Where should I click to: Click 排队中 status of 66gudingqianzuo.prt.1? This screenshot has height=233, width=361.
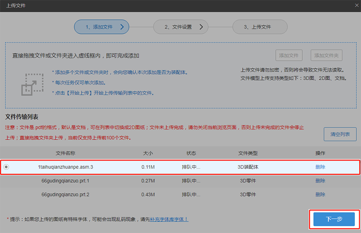tap(191, 181)
